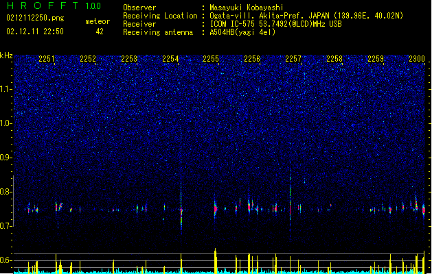
Task: Click the 0.7 kHz axis label
Action: (6, 226)
